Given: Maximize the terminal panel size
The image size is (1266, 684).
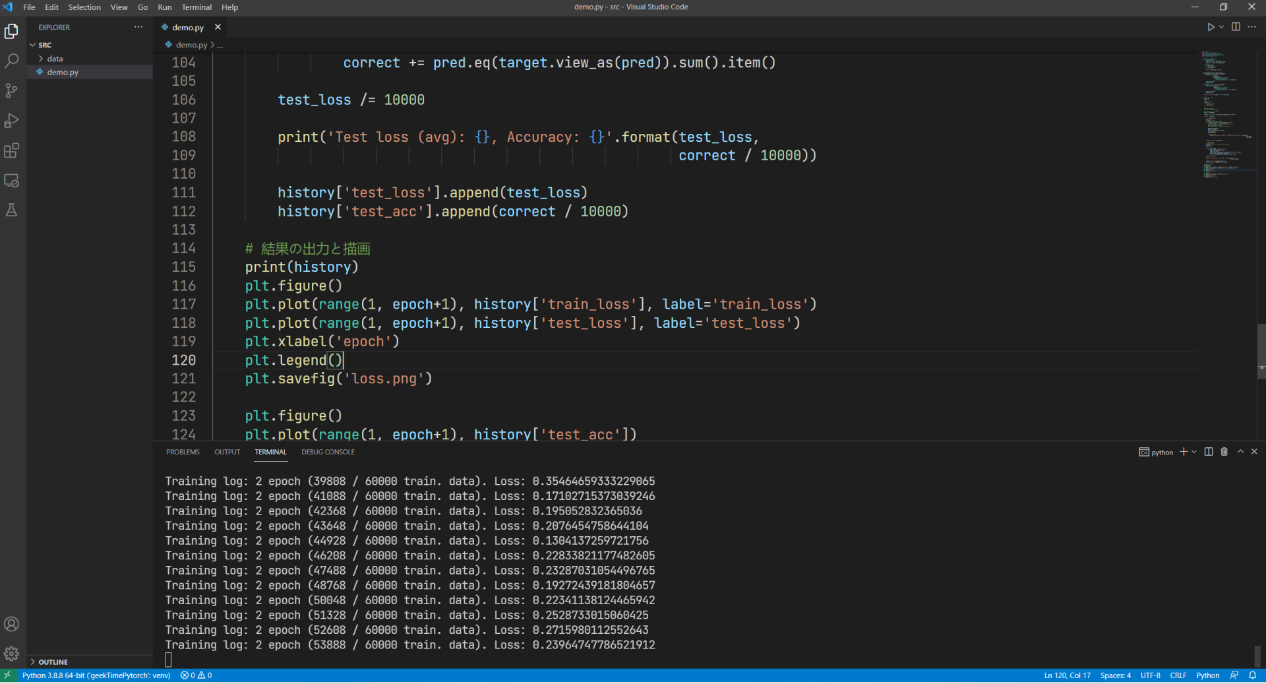Looking at the screenshot, I should click(x=1240, y=452).
